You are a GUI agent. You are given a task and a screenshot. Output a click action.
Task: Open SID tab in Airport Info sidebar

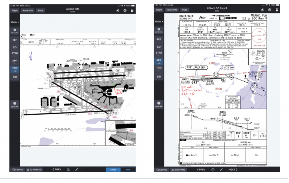click(15, 77)
